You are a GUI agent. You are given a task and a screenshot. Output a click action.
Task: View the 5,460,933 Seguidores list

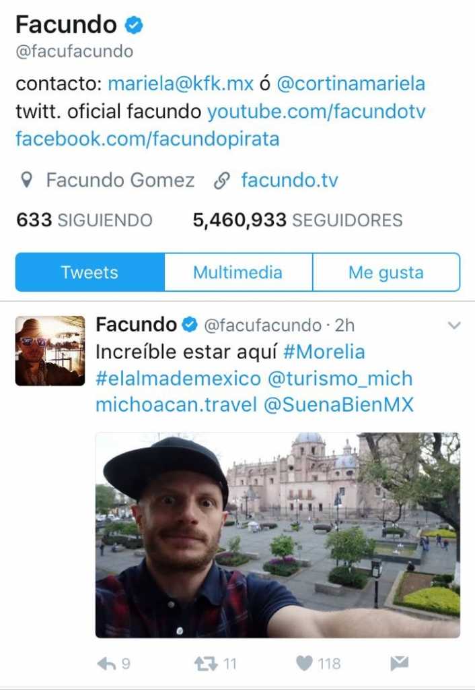click(297, 220)
